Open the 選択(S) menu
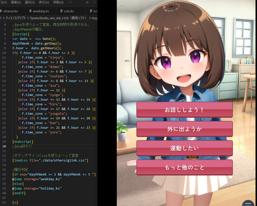The width and height of the screenshot is (257, 206). coord(30,2)
